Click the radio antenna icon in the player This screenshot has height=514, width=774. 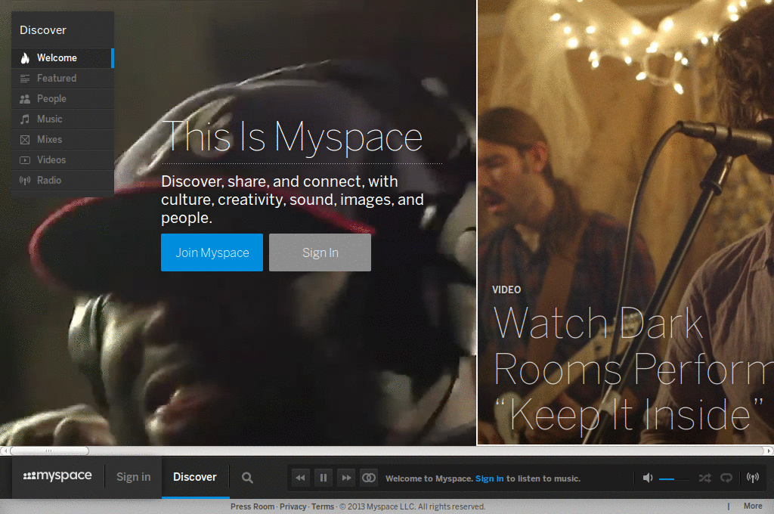pos(753,478)
